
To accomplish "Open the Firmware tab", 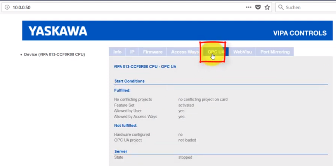I will pos(152,52).
